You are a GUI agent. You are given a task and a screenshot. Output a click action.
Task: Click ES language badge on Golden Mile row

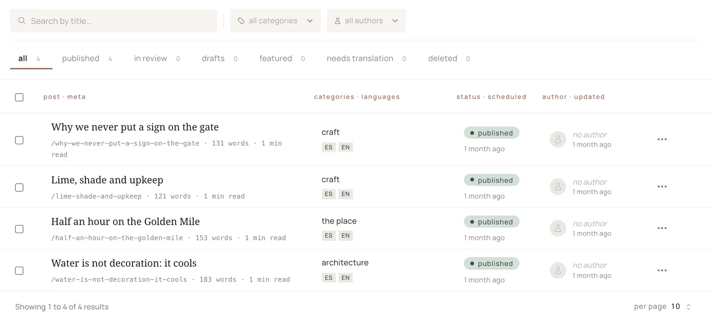328,236
